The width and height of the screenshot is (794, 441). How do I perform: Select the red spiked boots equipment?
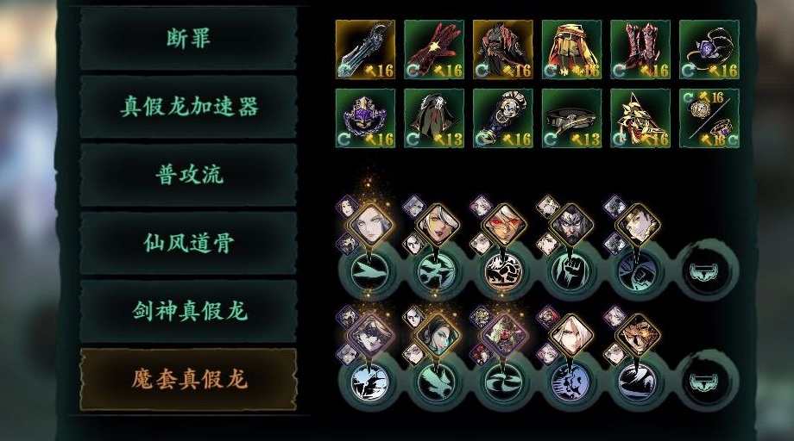(640, 49)
